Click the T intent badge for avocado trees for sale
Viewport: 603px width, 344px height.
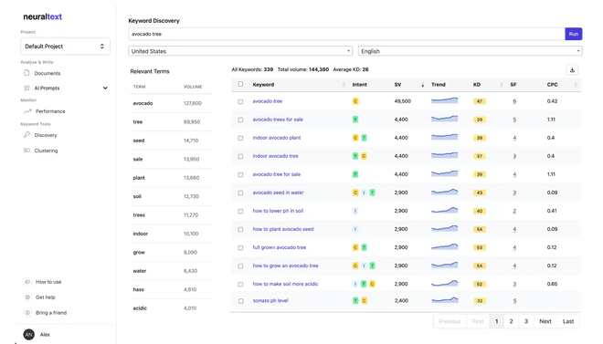coord(355,120)
